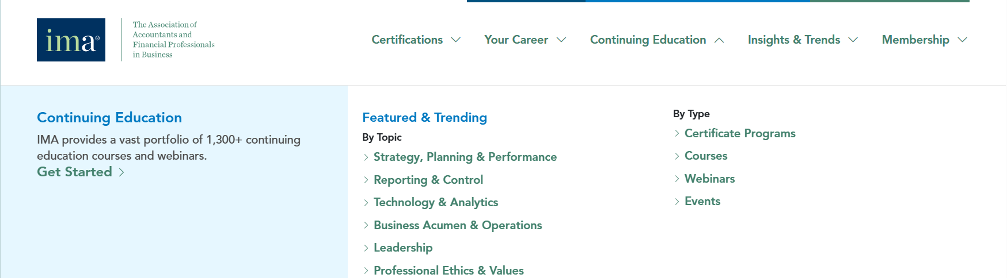Expand the Your Career chevron arrow
The height and width of the screenshot is (278, 1007).
point(561,40)
